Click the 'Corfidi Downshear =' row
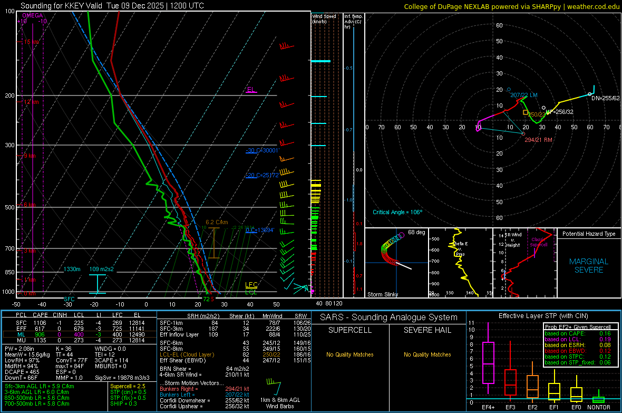This screenshot has height=413, width=622. tap(205, 401)
